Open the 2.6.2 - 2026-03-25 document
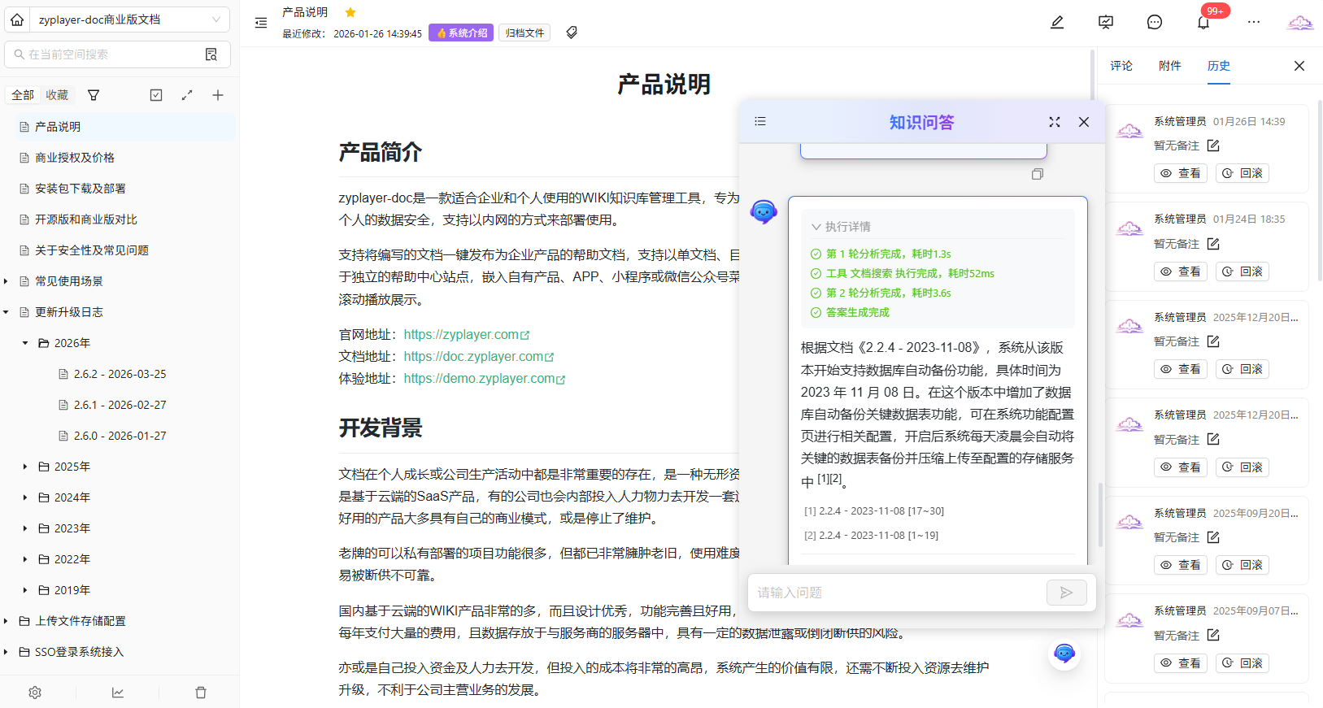The width and height of the screenshot is (1323, 708). click(x=120, y=374)
